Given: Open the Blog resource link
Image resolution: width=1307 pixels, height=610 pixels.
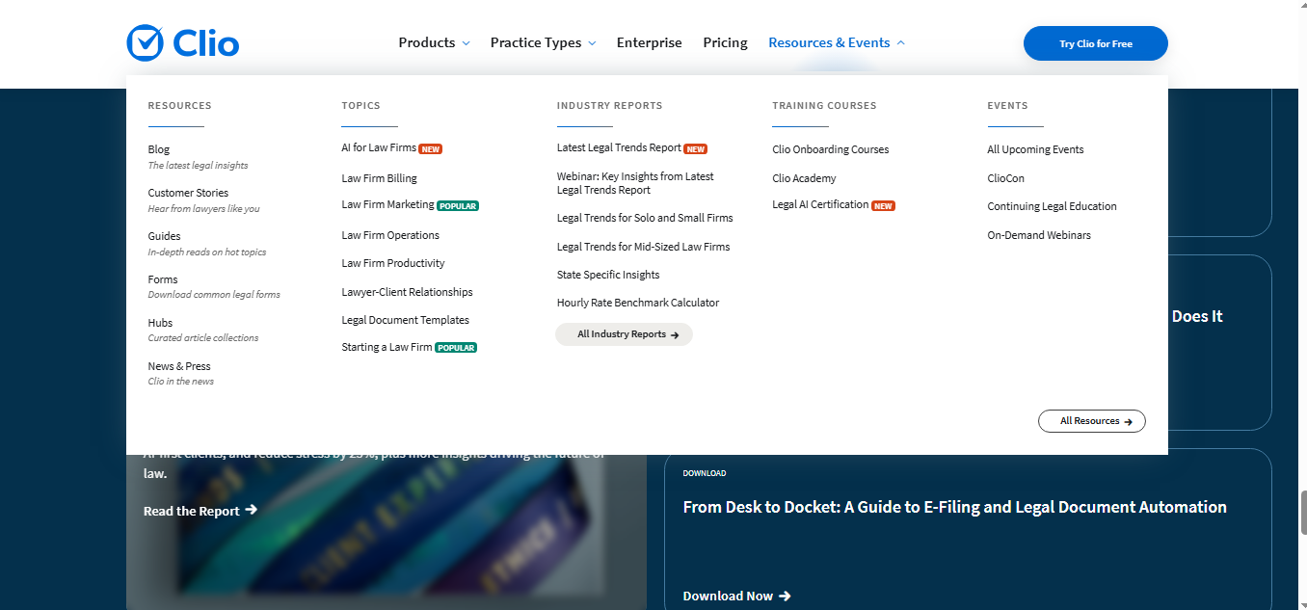Looking at the screenshot, I should pos(159,149).
